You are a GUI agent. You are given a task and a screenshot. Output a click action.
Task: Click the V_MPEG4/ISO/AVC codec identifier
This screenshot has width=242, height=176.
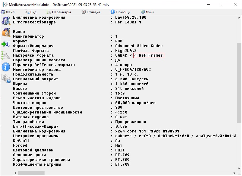133,70
